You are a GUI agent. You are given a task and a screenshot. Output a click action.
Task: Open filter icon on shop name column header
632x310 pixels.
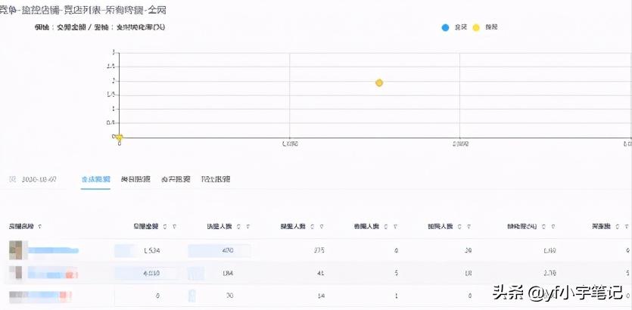(39, 227)
